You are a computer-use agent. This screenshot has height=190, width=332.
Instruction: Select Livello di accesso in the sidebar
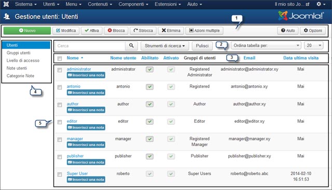pos(23,61)
